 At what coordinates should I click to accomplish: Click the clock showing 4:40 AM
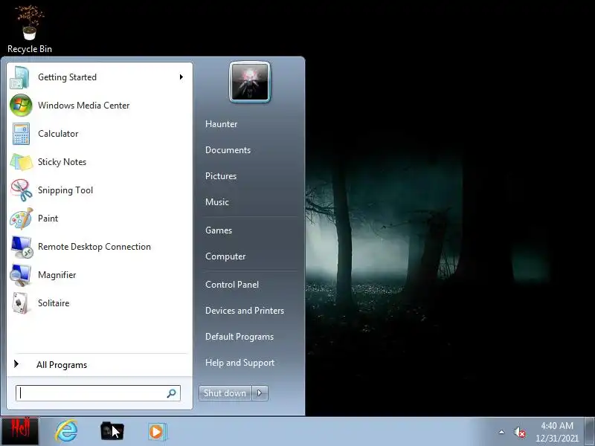556,426
